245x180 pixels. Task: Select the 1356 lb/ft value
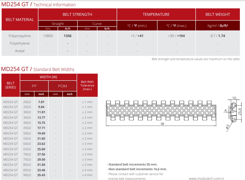pos(68,36)
